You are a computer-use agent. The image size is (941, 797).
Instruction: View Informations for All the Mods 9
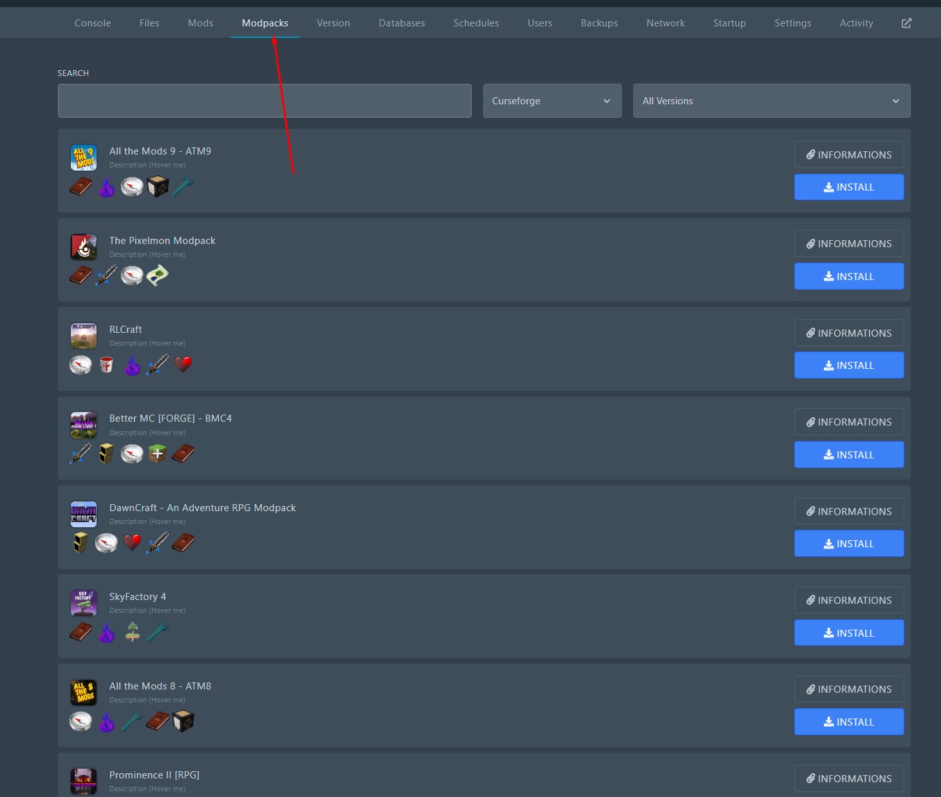click(849, 155)
